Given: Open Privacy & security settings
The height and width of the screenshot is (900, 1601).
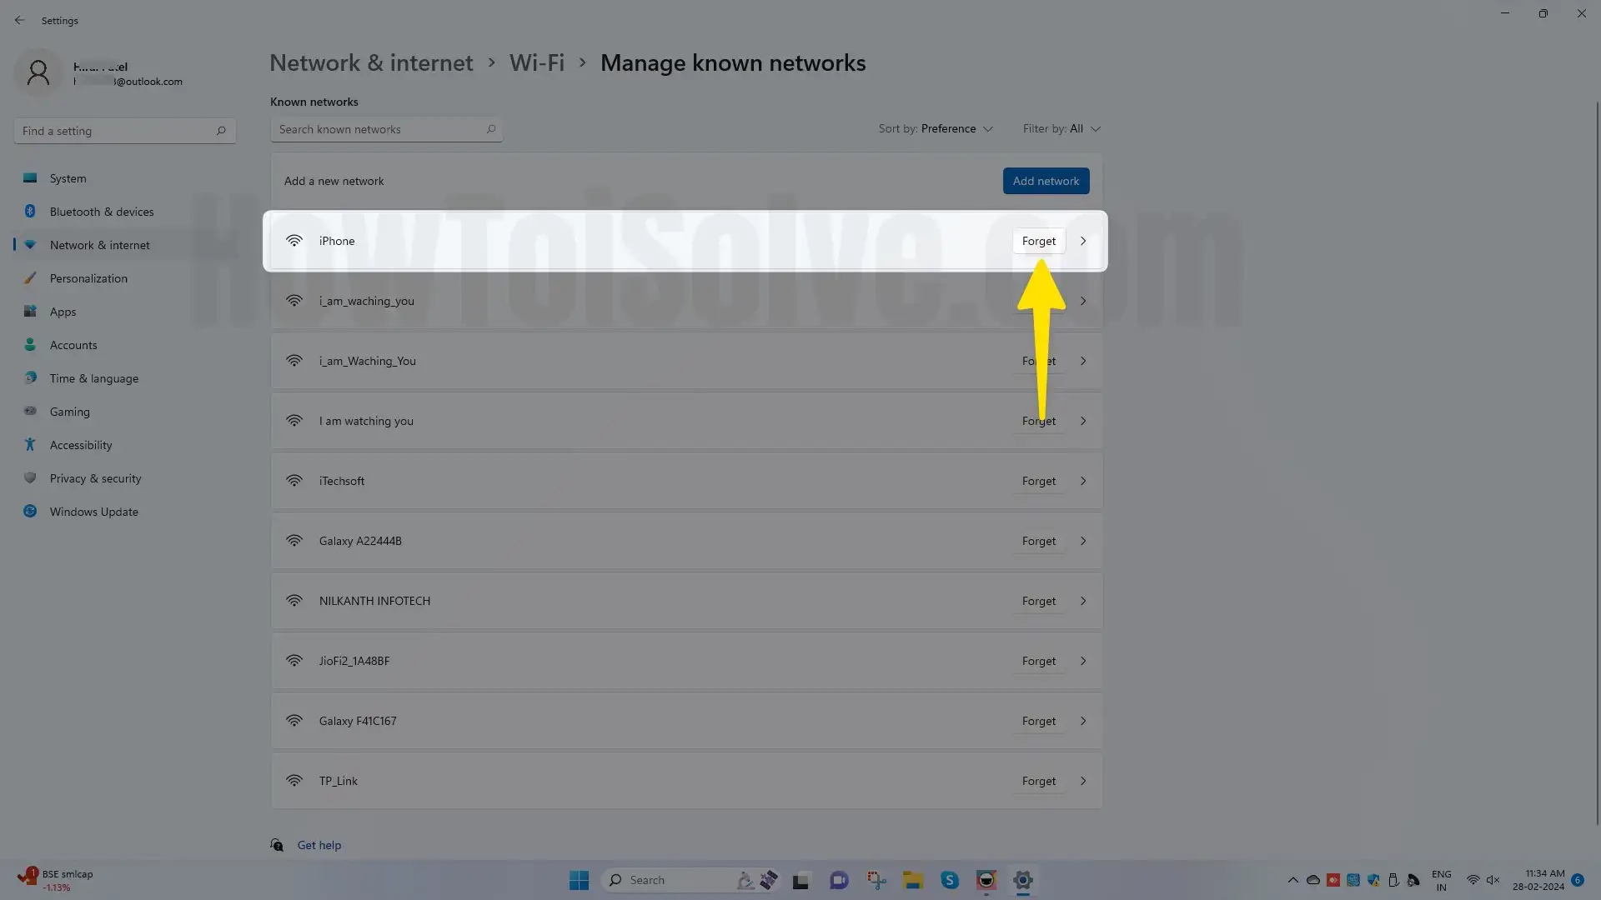Looking at the screenshot, I should [x=95, y=478].
